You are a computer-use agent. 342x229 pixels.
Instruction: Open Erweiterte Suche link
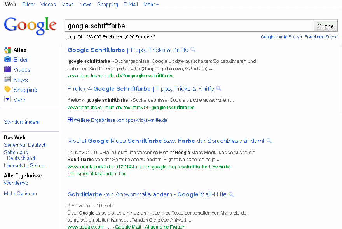[x=321, y=37]
